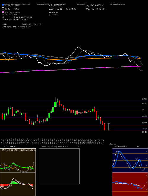Open the ADX indicator chart with green line
The image size is (148, 196).
coord(18,160)
